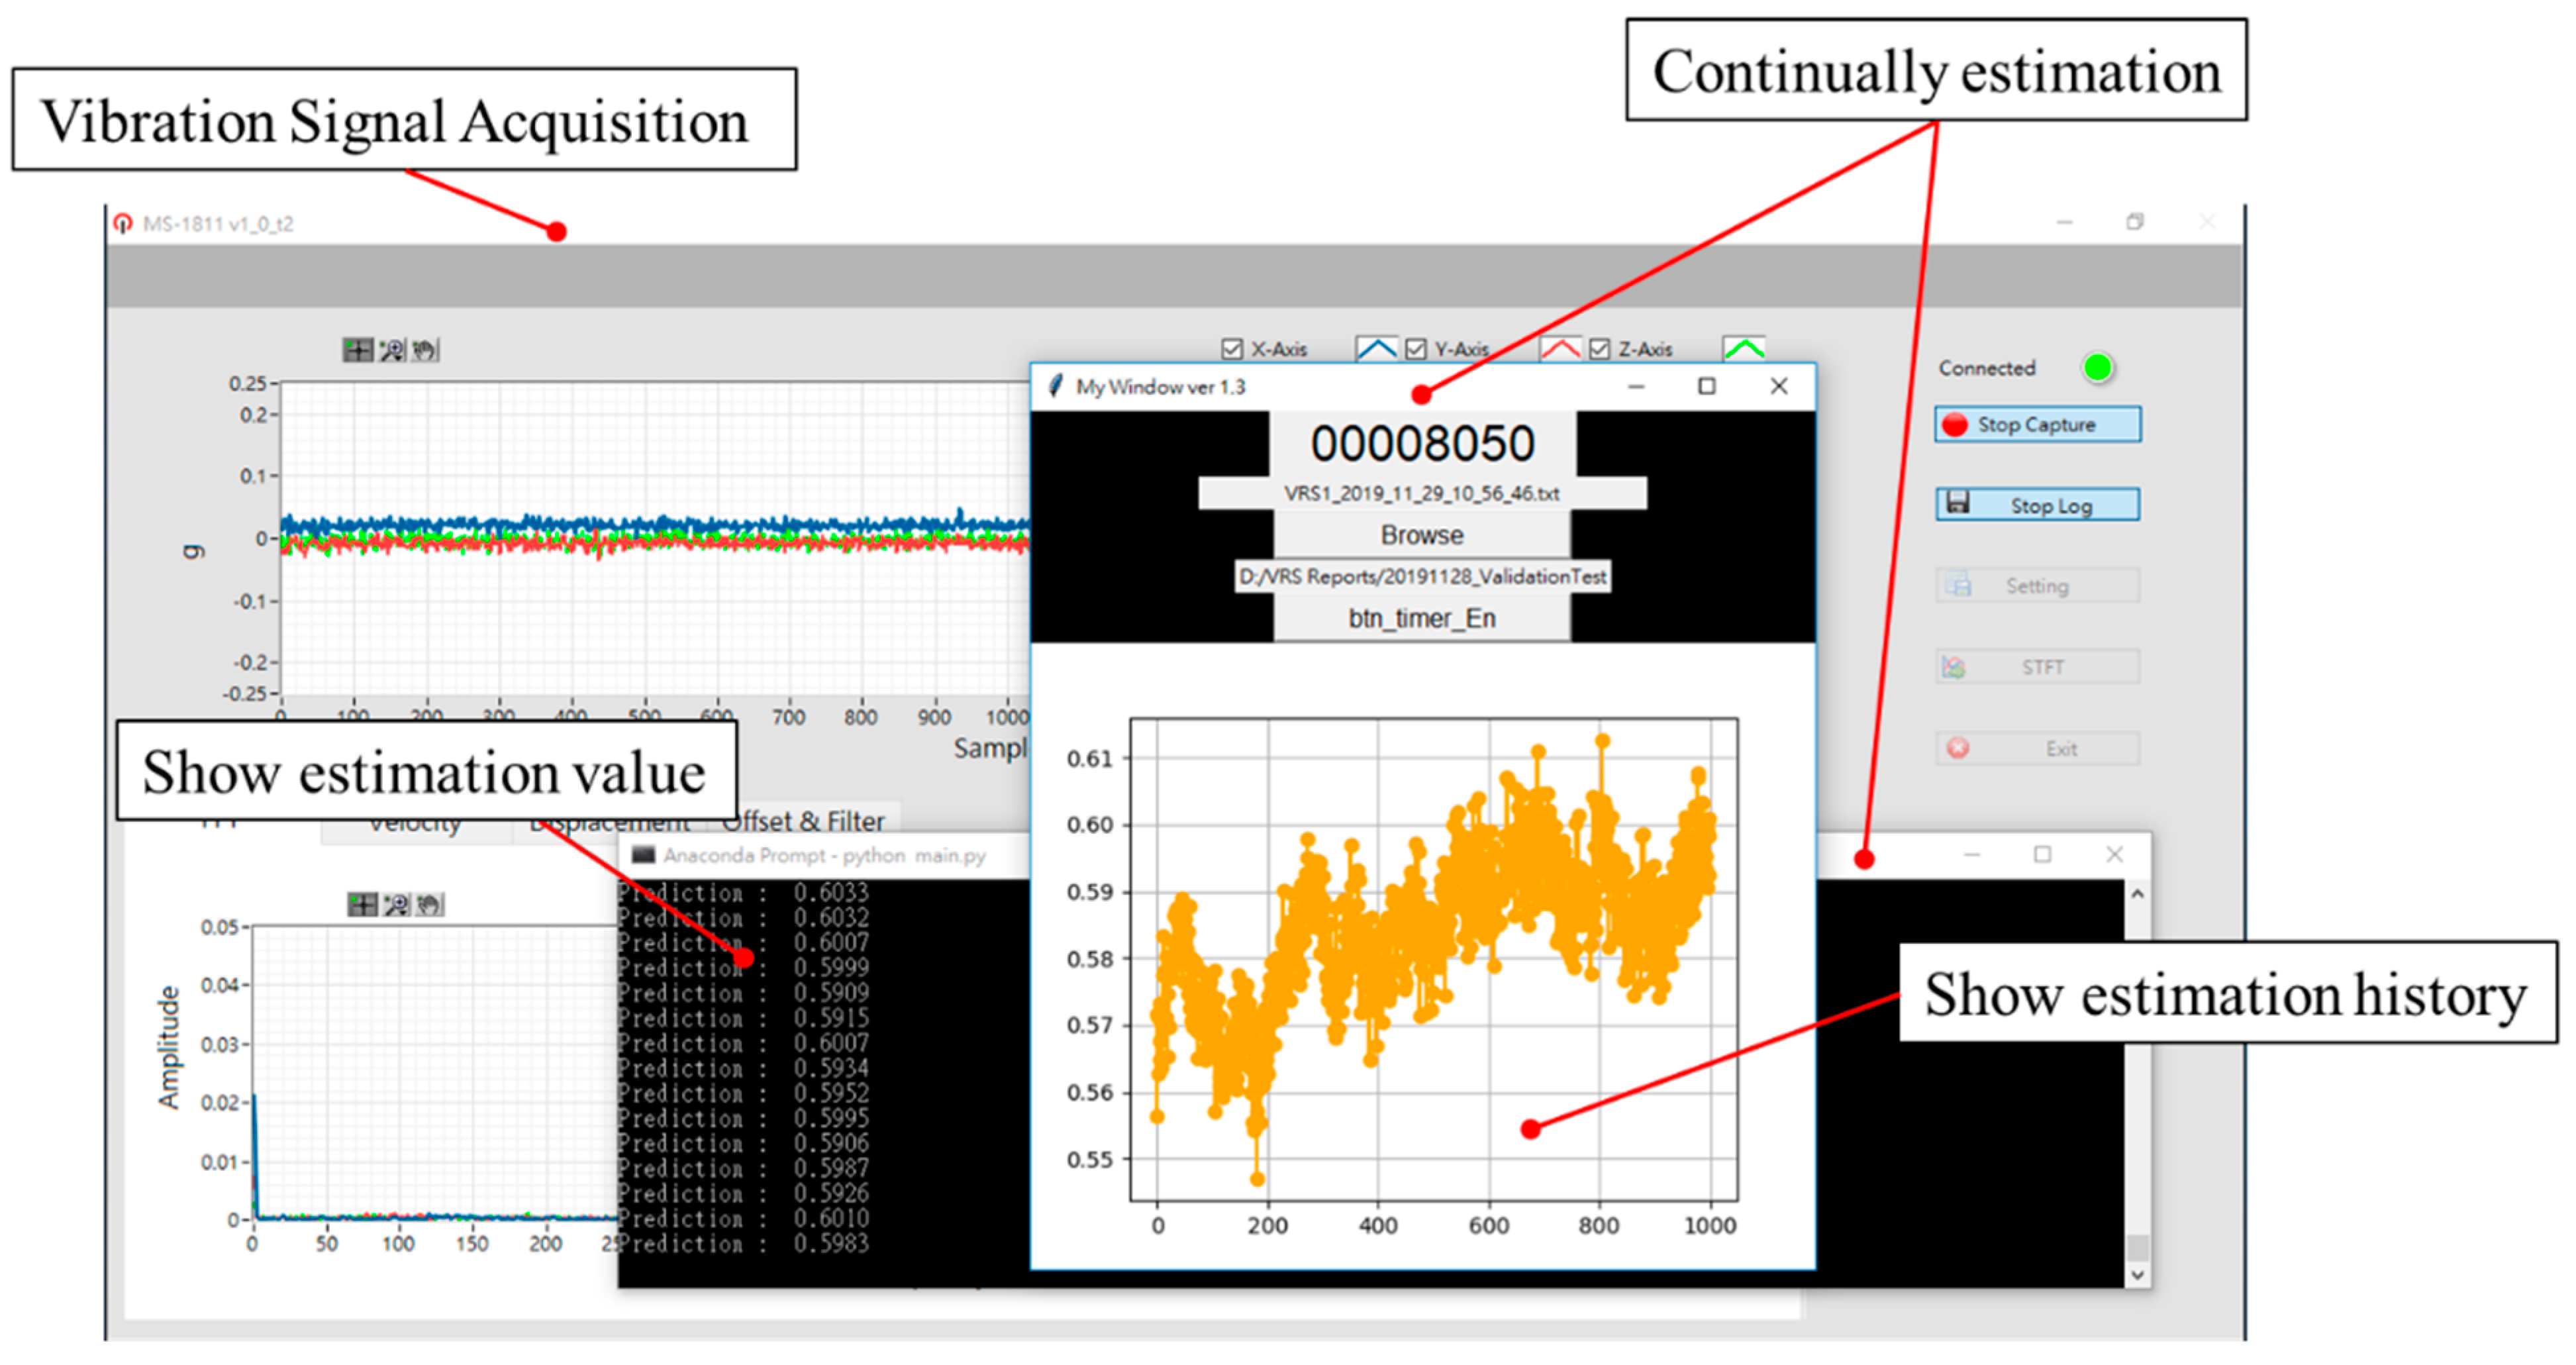Select pan hand tool on amplitude graph
The image size is (2576, 1365).
429,905
